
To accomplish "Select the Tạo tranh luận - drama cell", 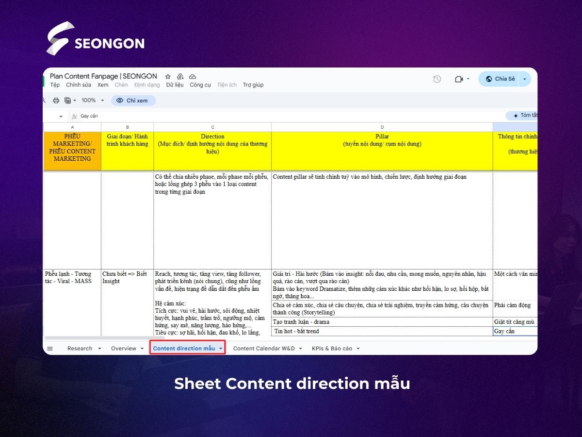I will click(x=382, y=322).
